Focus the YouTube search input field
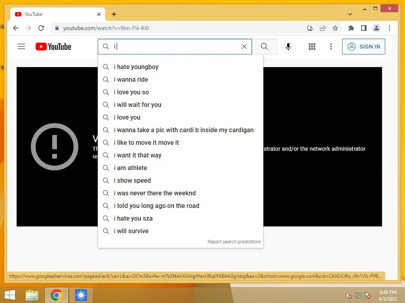405x303 pixels. [x=174, y=47]
